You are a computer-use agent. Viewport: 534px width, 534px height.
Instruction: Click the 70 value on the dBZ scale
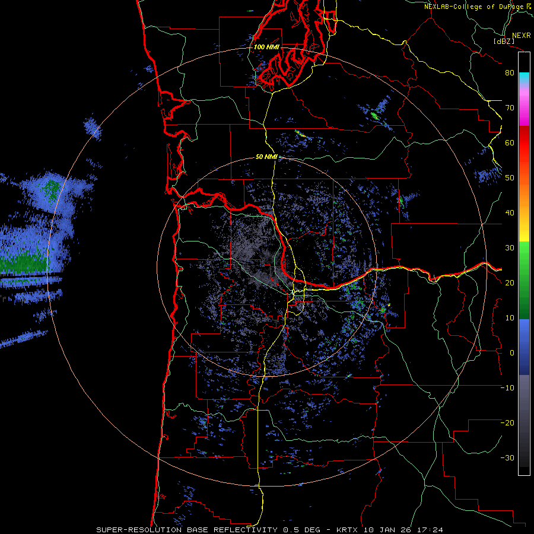510,108
